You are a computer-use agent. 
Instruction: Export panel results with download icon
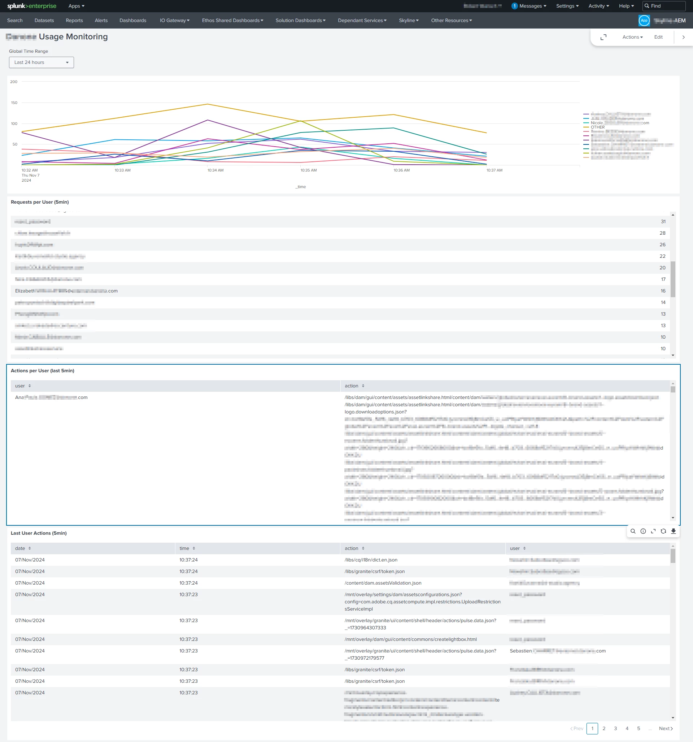(673, 531)
